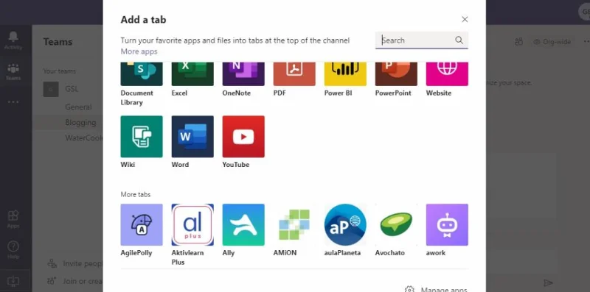590x292 pixels.
Task: Click the team members icon near Org-wide
Action: click(518, 42)
